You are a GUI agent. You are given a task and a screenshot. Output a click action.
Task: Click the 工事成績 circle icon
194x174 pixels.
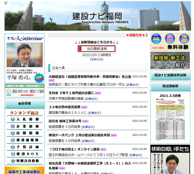point(184,39)
